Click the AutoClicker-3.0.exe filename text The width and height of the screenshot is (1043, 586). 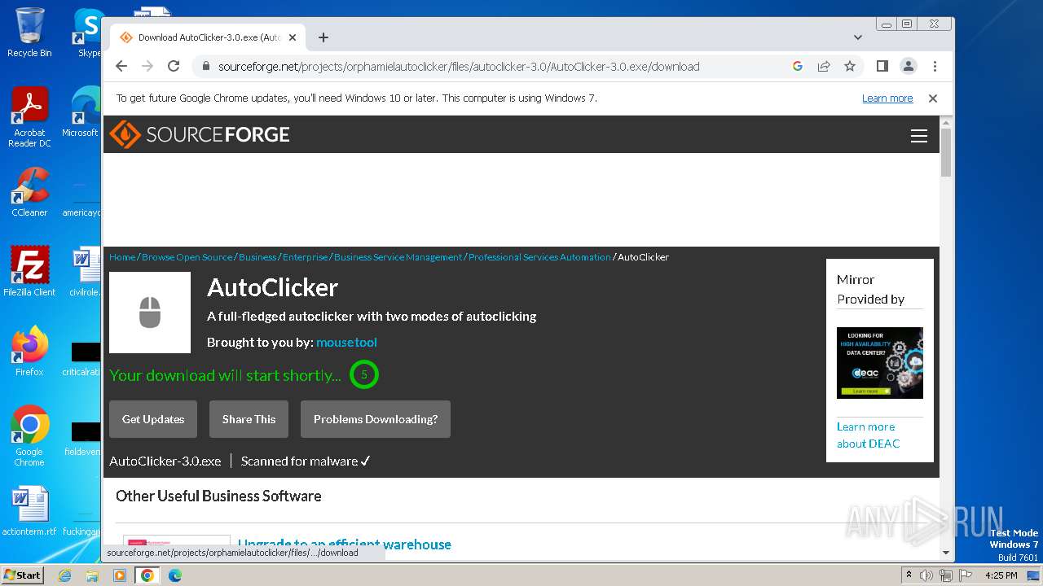coord(165,461)
